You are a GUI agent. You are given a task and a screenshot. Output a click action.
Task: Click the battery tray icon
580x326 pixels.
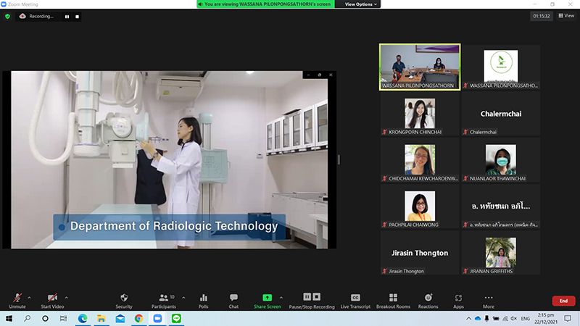coord(496,318)
